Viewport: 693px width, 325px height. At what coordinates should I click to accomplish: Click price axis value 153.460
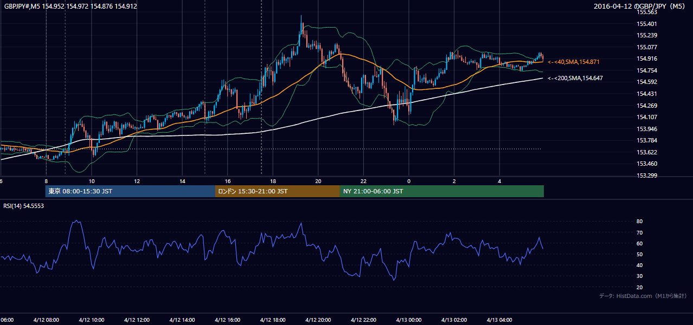pyautogui.click(x=647, y=164)
